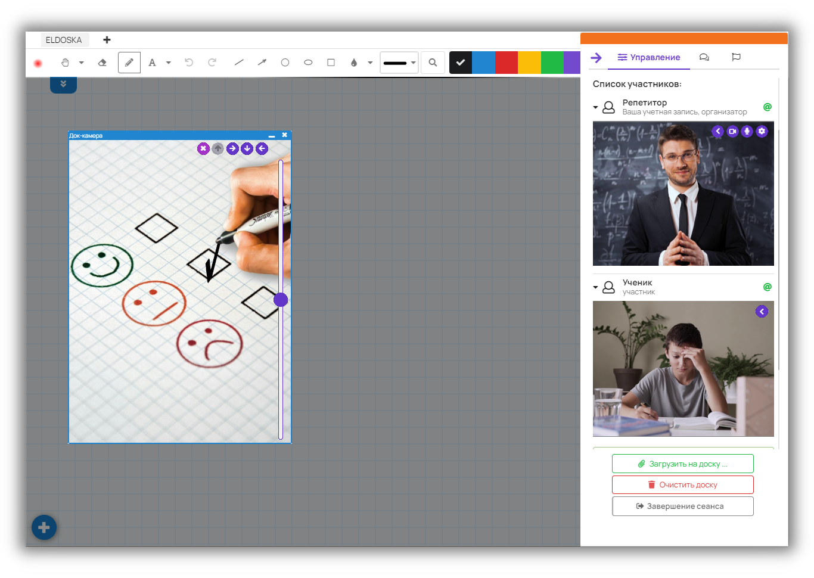Mute the tutor's microphone
Viewport: 814px width, 578px height.
click(x=747, y=131)
